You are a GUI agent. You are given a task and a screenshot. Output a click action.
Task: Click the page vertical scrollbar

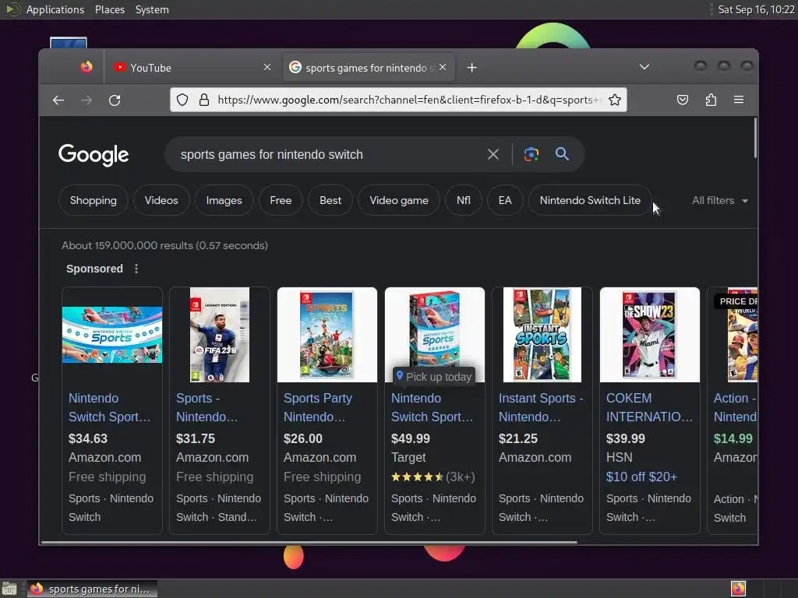click(x=755, y=139)
